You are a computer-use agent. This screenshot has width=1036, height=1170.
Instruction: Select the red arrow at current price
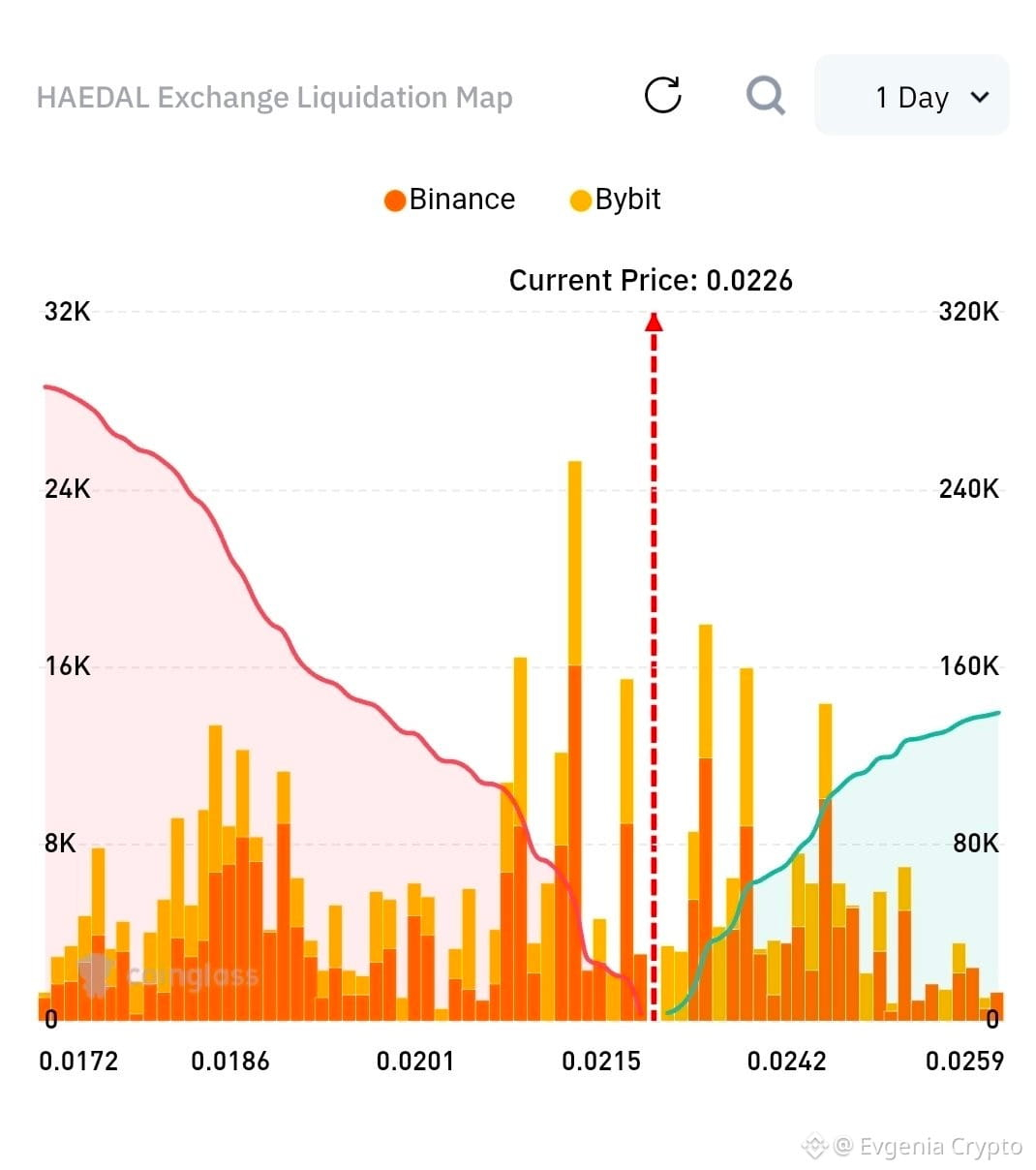point(654,321)
